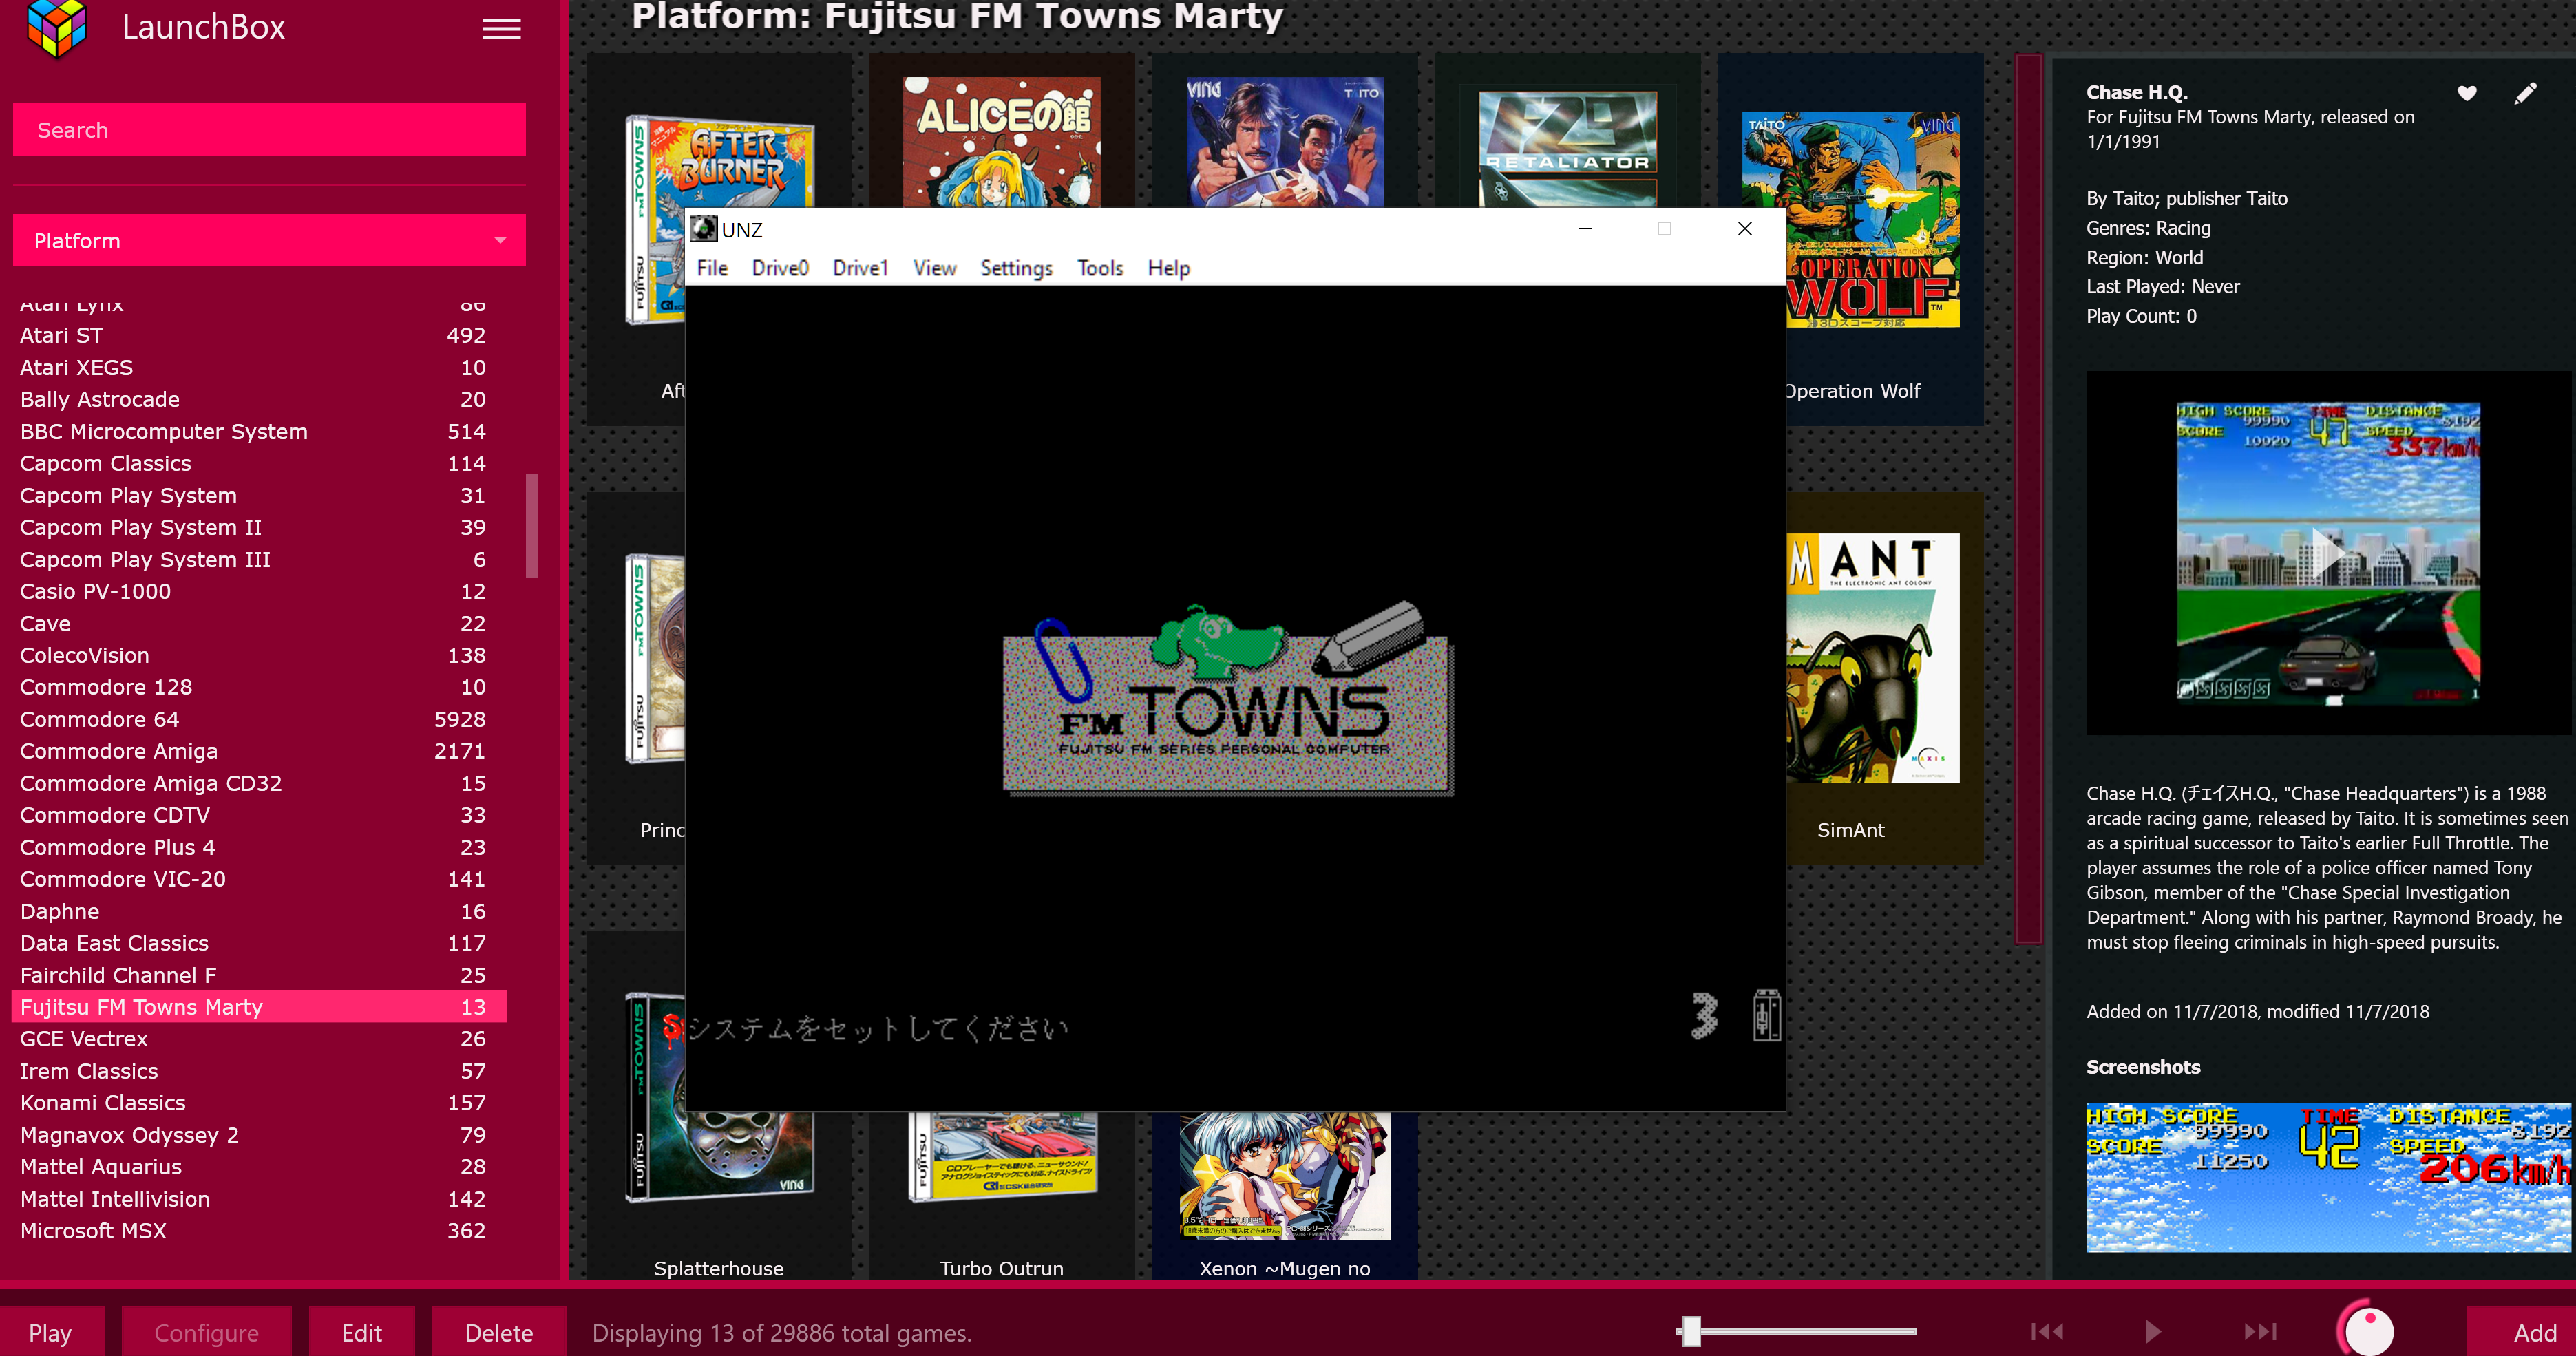
Task: Select the Alice no Yakata box art
Action: 1001,142
